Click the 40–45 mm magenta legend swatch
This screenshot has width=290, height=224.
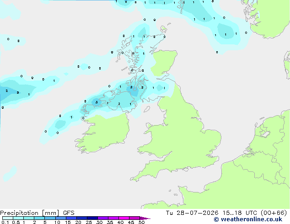coord(124,218)
